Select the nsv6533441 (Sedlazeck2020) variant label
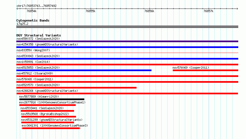Image resolution: width=246 pixels, height=139 pixels. point(42,108)
